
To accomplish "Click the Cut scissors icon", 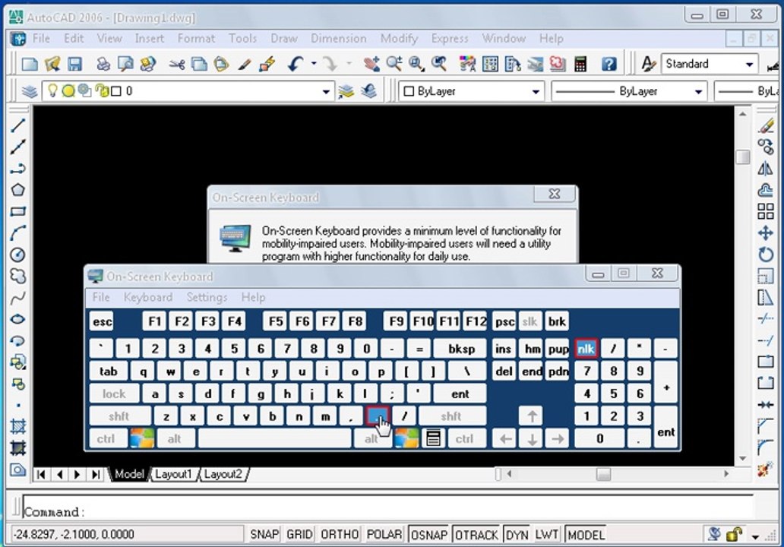I will click(x=176, y=64).
